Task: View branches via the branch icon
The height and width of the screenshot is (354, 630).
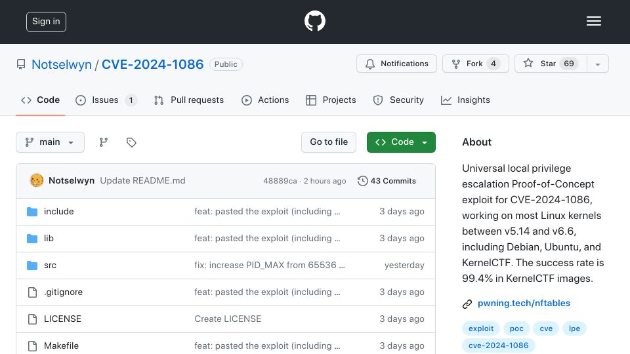Action: 104,142
